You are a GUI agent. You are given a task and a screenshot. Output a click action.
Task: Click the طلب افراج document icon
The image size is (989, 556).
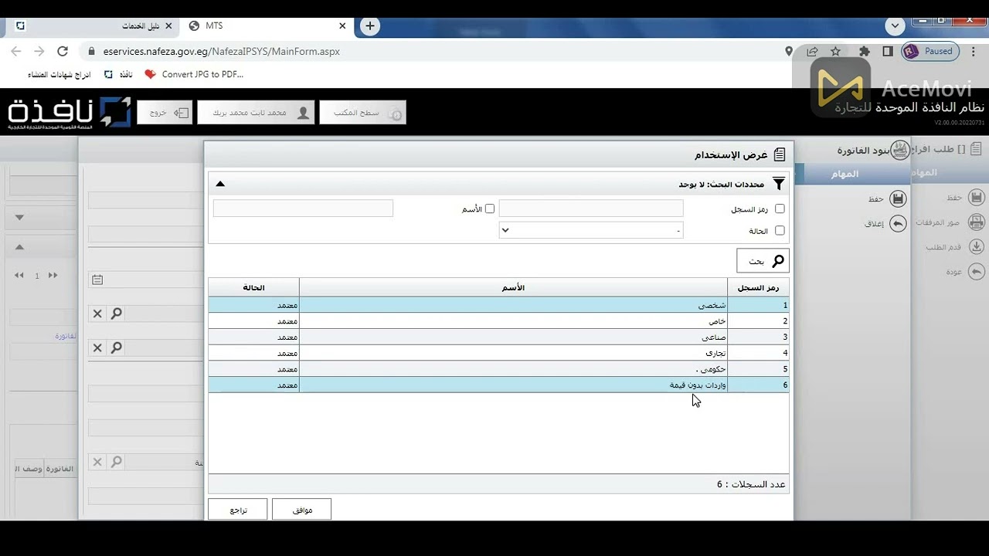[977, 148]
